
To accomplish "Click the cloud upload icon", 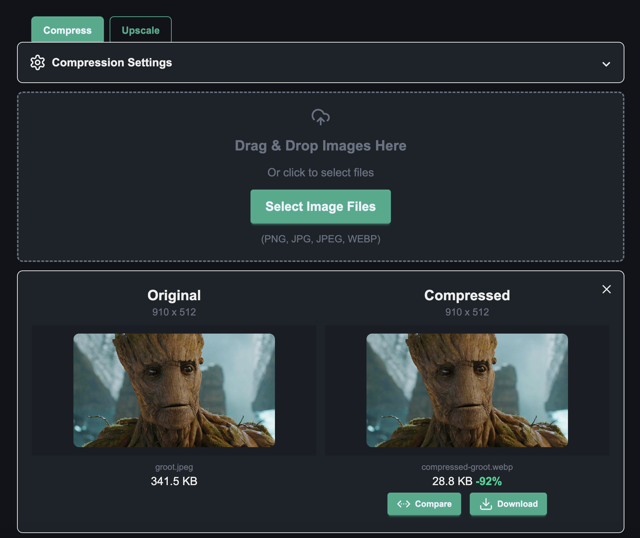I will pos(321,117).
